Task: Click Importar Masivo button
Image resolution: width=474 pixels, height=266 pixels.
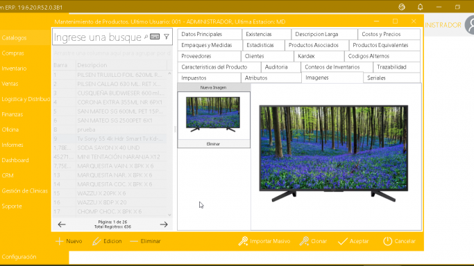Action: click(x=264, y=241)
